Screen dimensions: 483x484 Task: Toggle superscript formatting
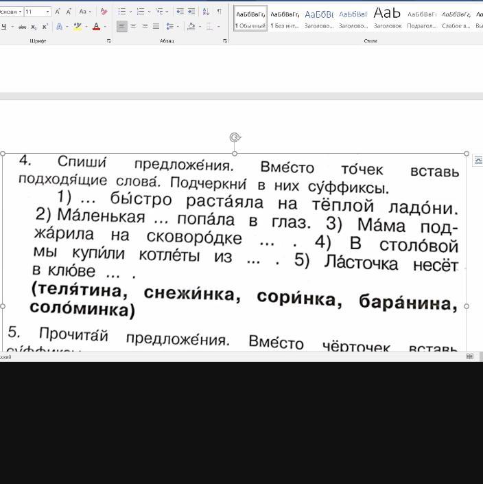pyautogui.click(x=45, y=27)
